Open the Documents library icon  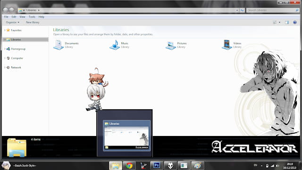tap(59, 45)
